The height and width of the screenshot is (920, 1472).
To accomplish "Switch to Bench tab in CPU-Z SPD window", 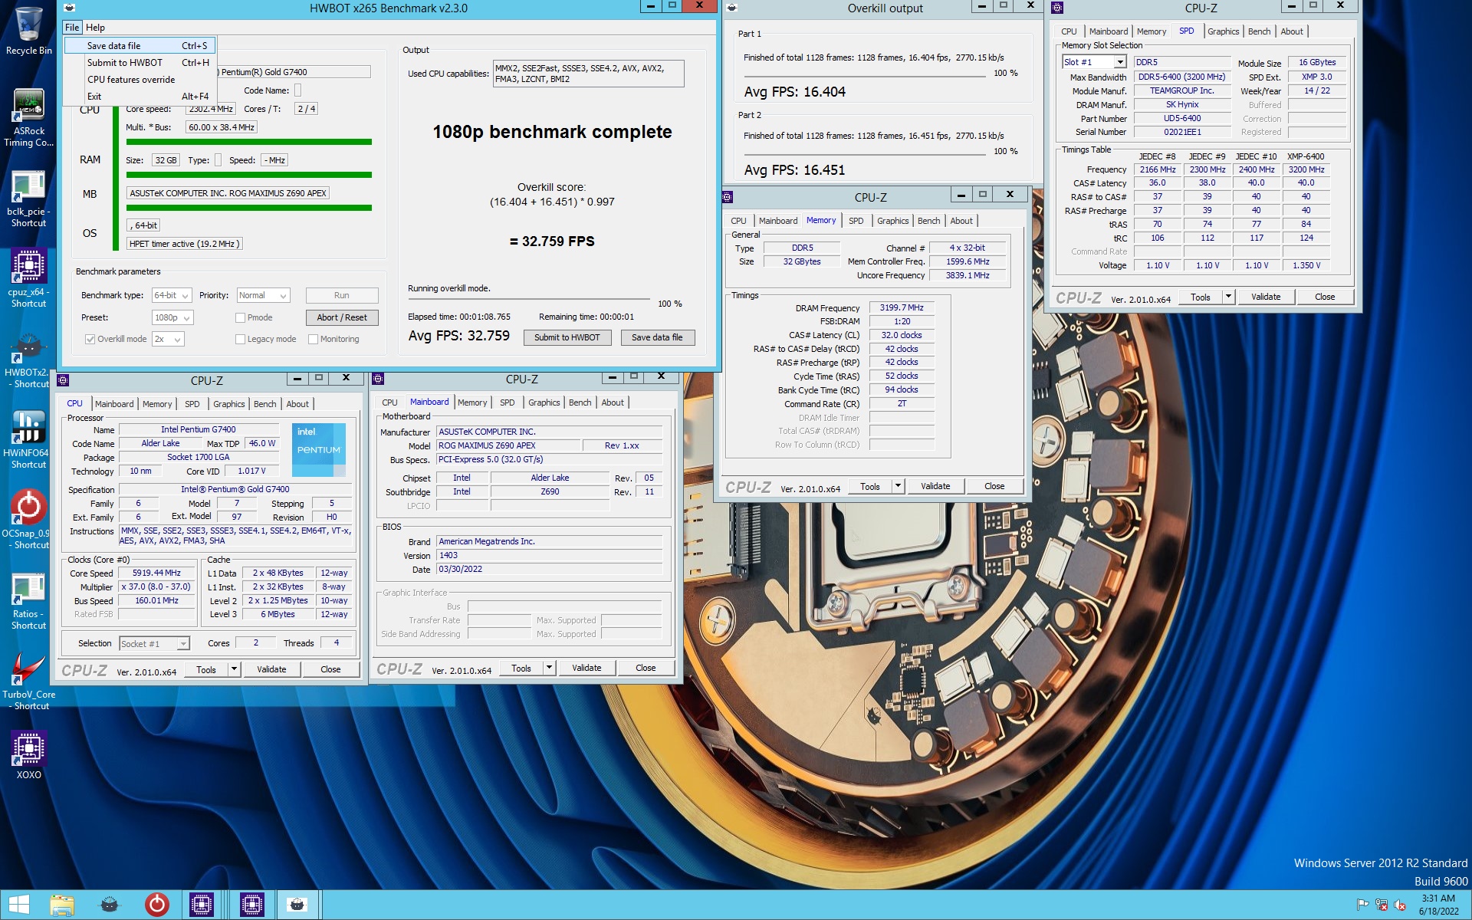I will pos(1259,31).
